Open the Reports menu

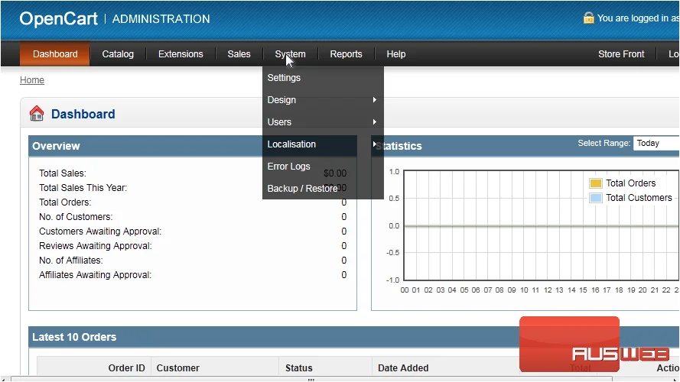[x=346, y=54]
